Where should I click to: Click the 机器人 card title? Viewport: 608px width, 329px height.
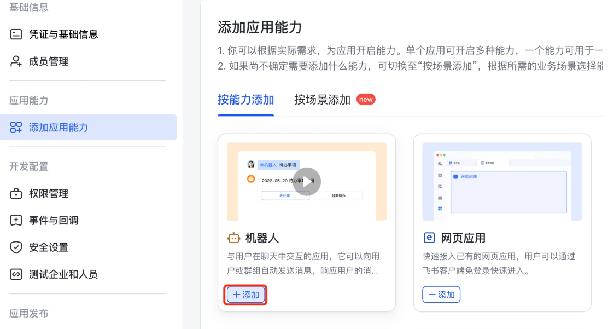click(262, 238)
